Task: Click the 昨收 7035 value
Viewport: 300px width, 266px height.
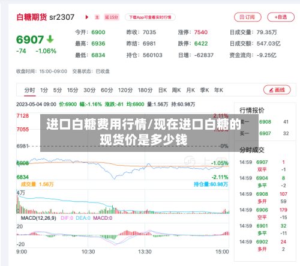Action: 149,32
